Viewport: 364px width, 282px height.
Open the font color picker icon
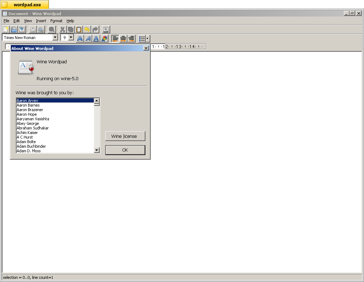(x=104, y=38)
